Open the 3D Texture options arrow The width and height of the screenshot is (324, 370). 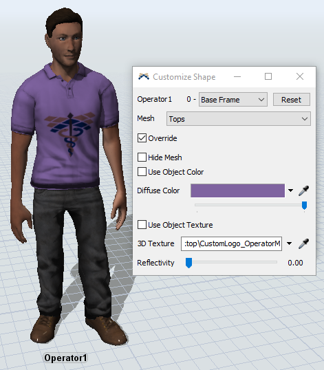(x=290, y=243)
